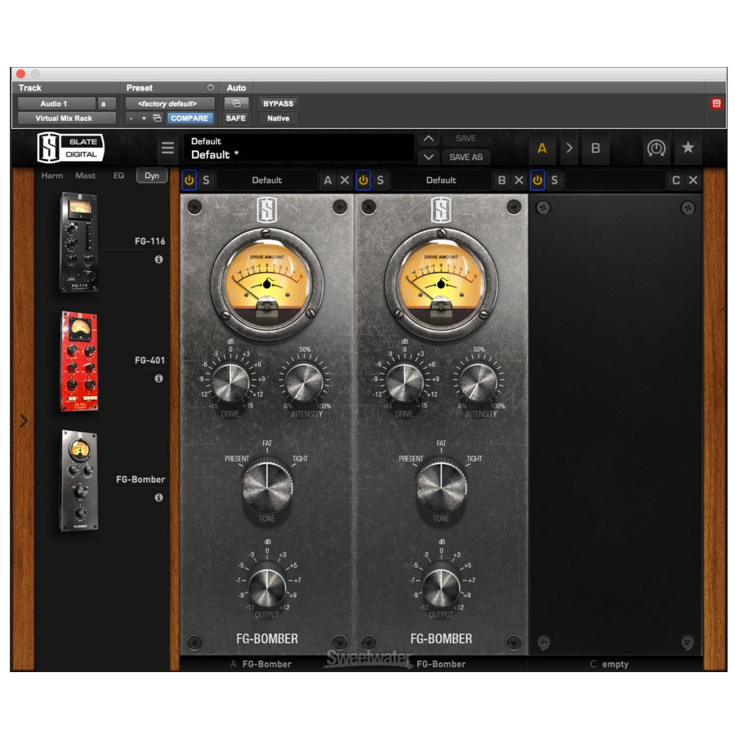The width and height of the screenshot is (735, 735).
Task: Click the preset copy settings icon
Action: [x=158, y=118]
